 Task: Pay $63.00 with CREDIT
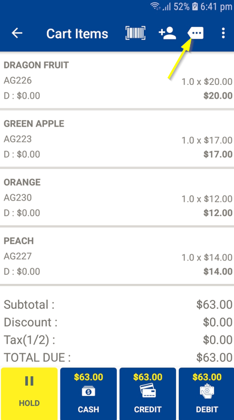pyautogui.click(x=147, y=394)
